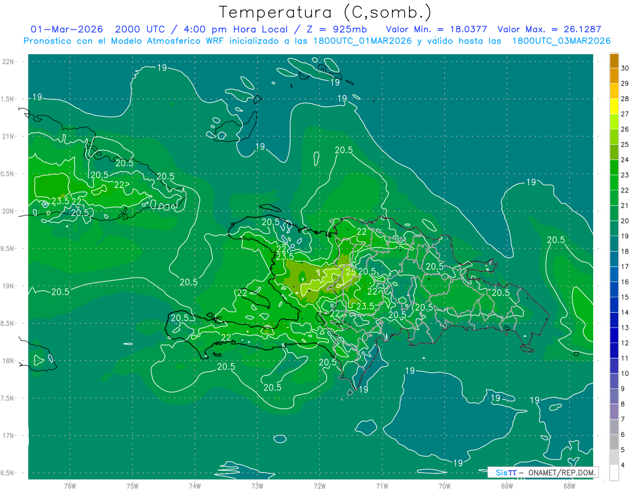Click the title "Temperatura (C,somb.)"
The image size is (639, 493).
pyautogui.click(x=325, y=12)
